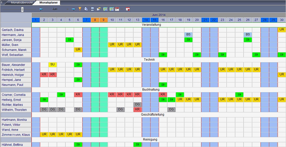
Task: Click the print icon in toolbar
Action: (x=86, y=9)
